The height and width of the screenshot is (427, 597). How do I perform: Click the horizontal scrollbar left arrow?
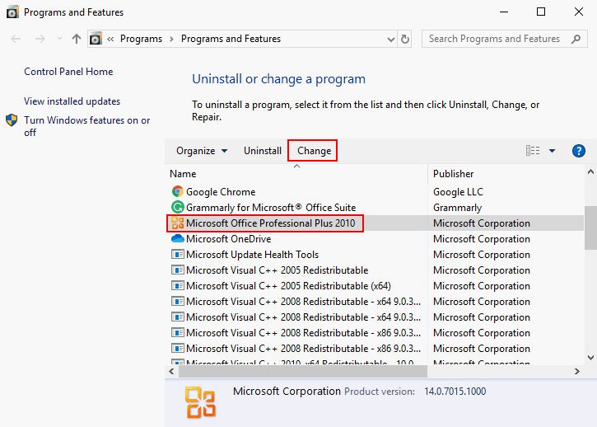172,371
